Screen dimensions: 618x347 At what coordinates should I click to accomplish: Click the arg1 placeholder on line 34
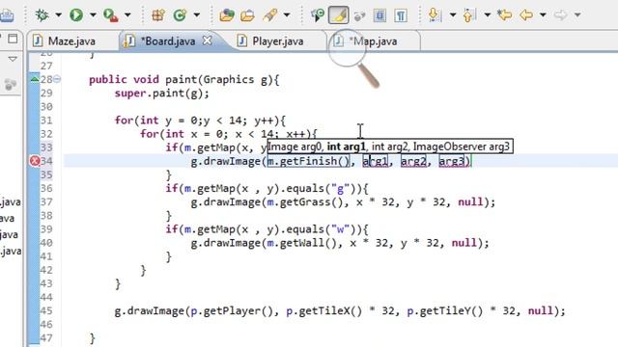coord(375,161)
